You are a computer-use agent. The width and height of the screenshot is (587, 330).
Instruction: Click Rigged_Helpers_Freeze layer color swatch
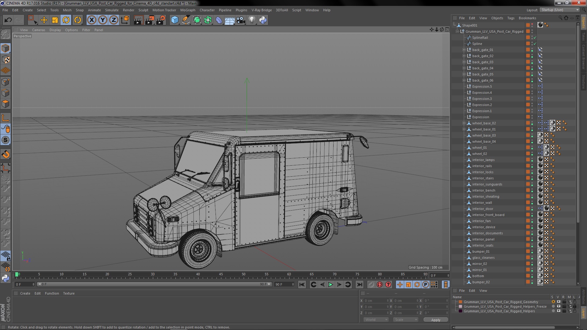tap(460, 306)
